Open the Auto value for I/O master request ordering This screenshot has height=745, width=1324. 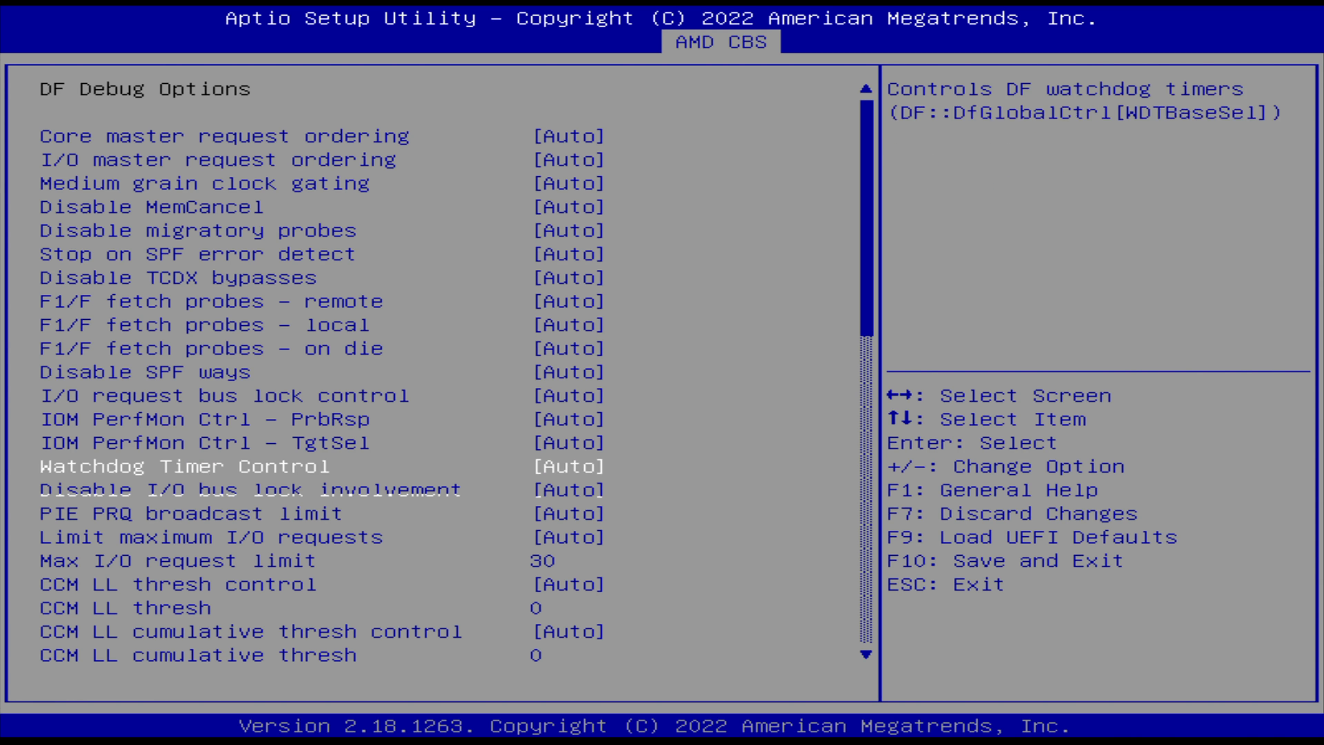coord(569,160)
